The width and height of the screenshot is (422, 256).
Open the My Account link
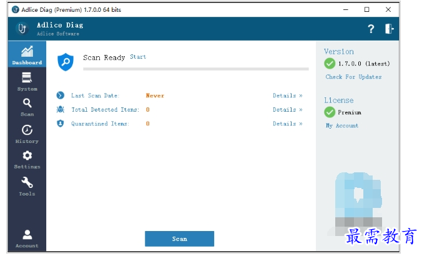[x=342, y=126]
